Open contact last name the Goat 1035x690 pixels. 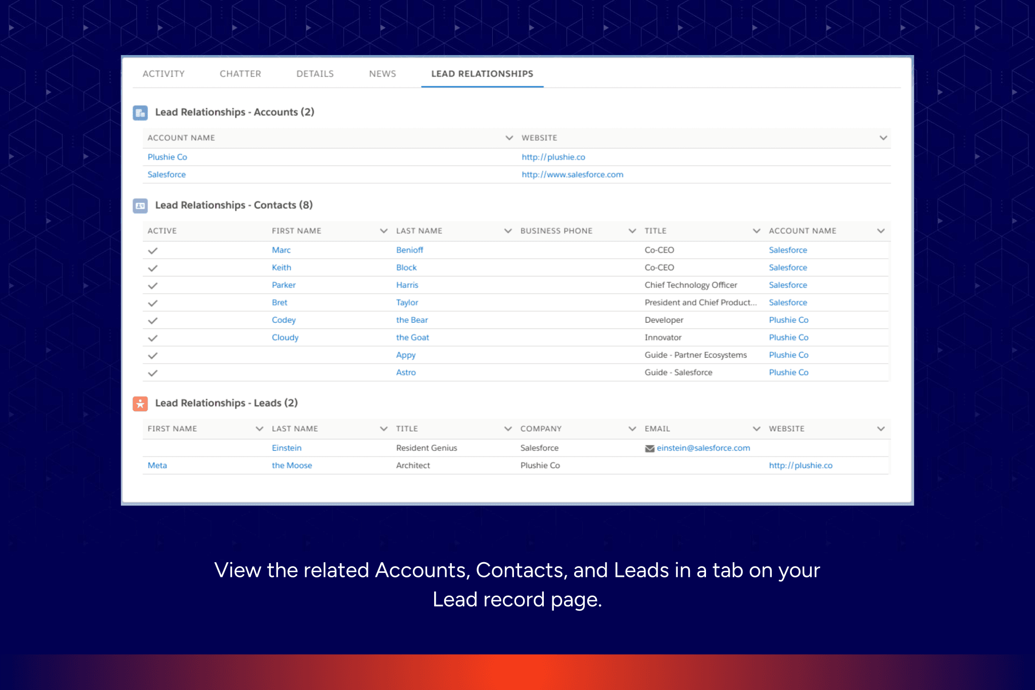pos(412,337)
